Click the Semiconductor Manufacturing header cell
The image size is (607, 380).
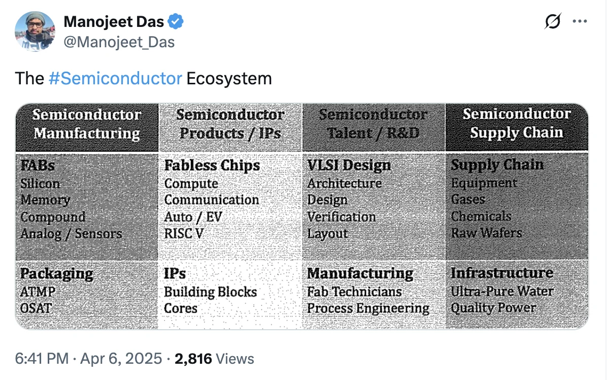[87, 128]
